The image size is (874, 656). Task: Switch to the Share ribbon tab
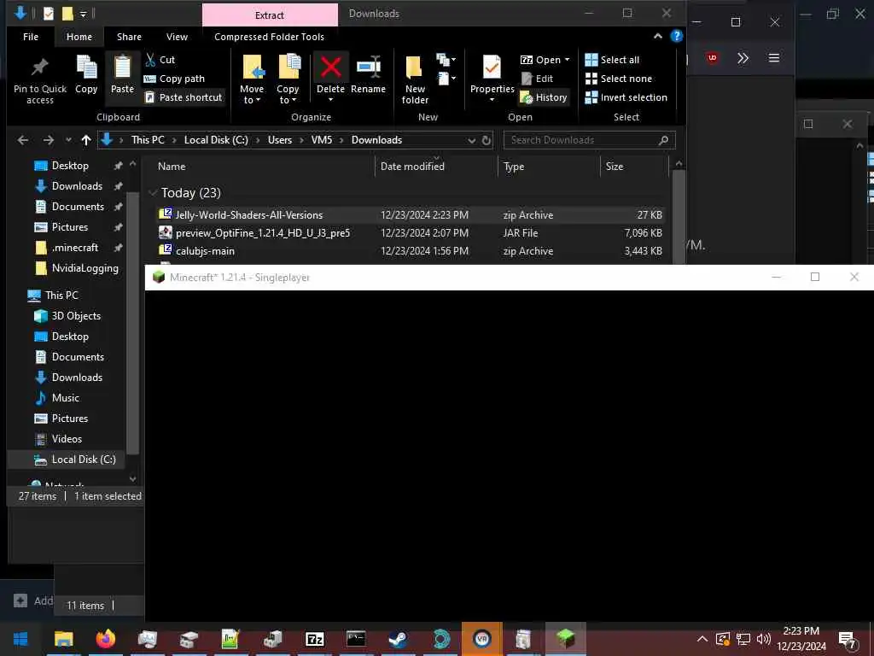[x=129, y=37]
